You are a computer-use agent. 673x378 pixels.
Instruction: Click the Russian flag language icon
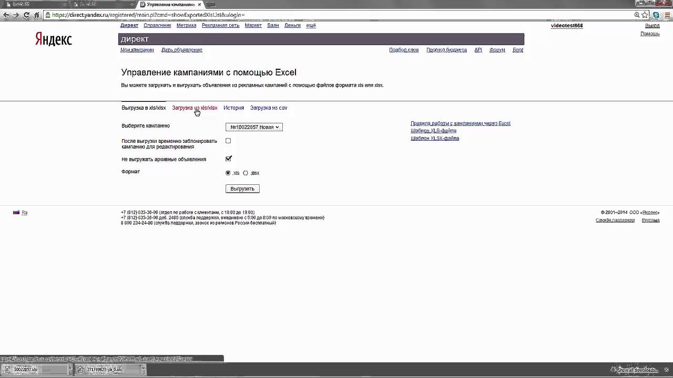click(16, 213)
